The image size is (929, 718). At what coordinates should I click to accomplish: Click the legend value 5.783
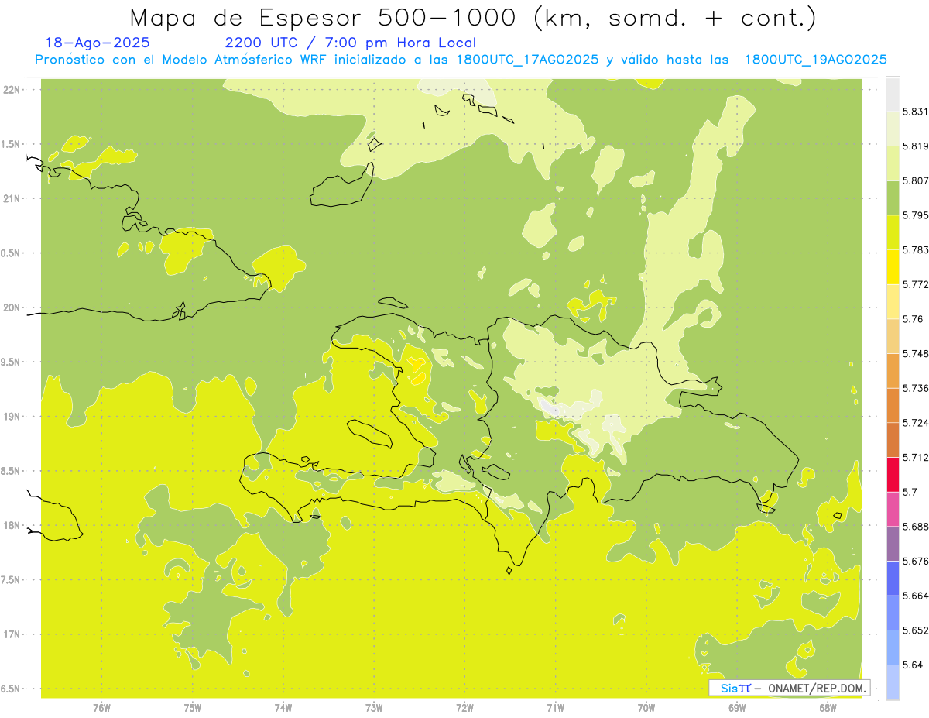[x=915, y=250]
